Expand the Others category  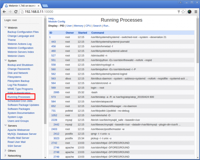[5, 150]
